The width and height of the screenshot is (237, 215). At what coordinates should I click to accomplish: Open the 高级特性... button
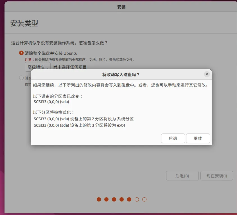coord(38,67)
